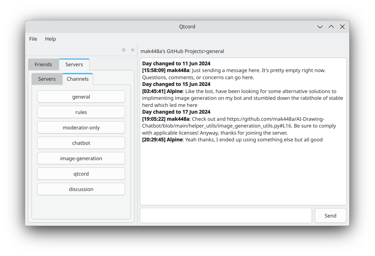375x256 pixels.
Task: Open the rules channel
Action: [x=81, y=112]
